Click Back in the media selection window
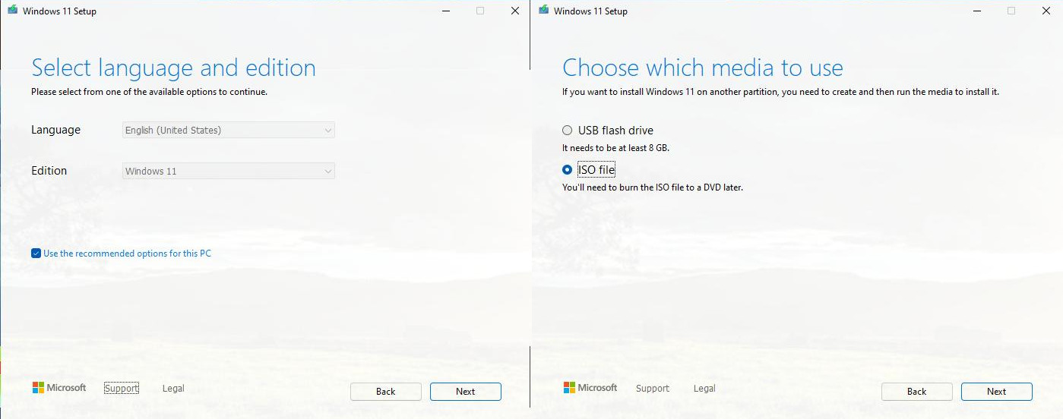 (917, 392)
